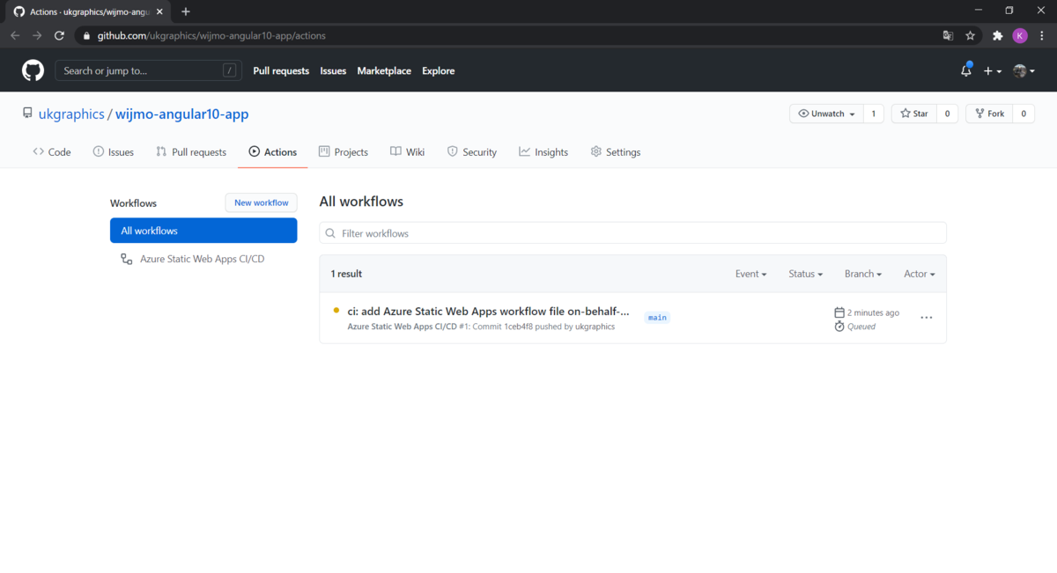Click New workflow button
This screenshot has height=573, width=1057.
click(x=262, y=202)
